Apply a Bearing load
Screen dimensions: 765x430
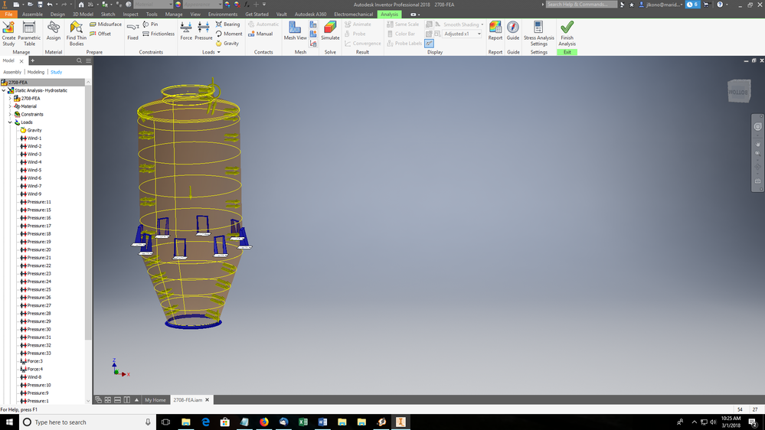coord(228,24)
